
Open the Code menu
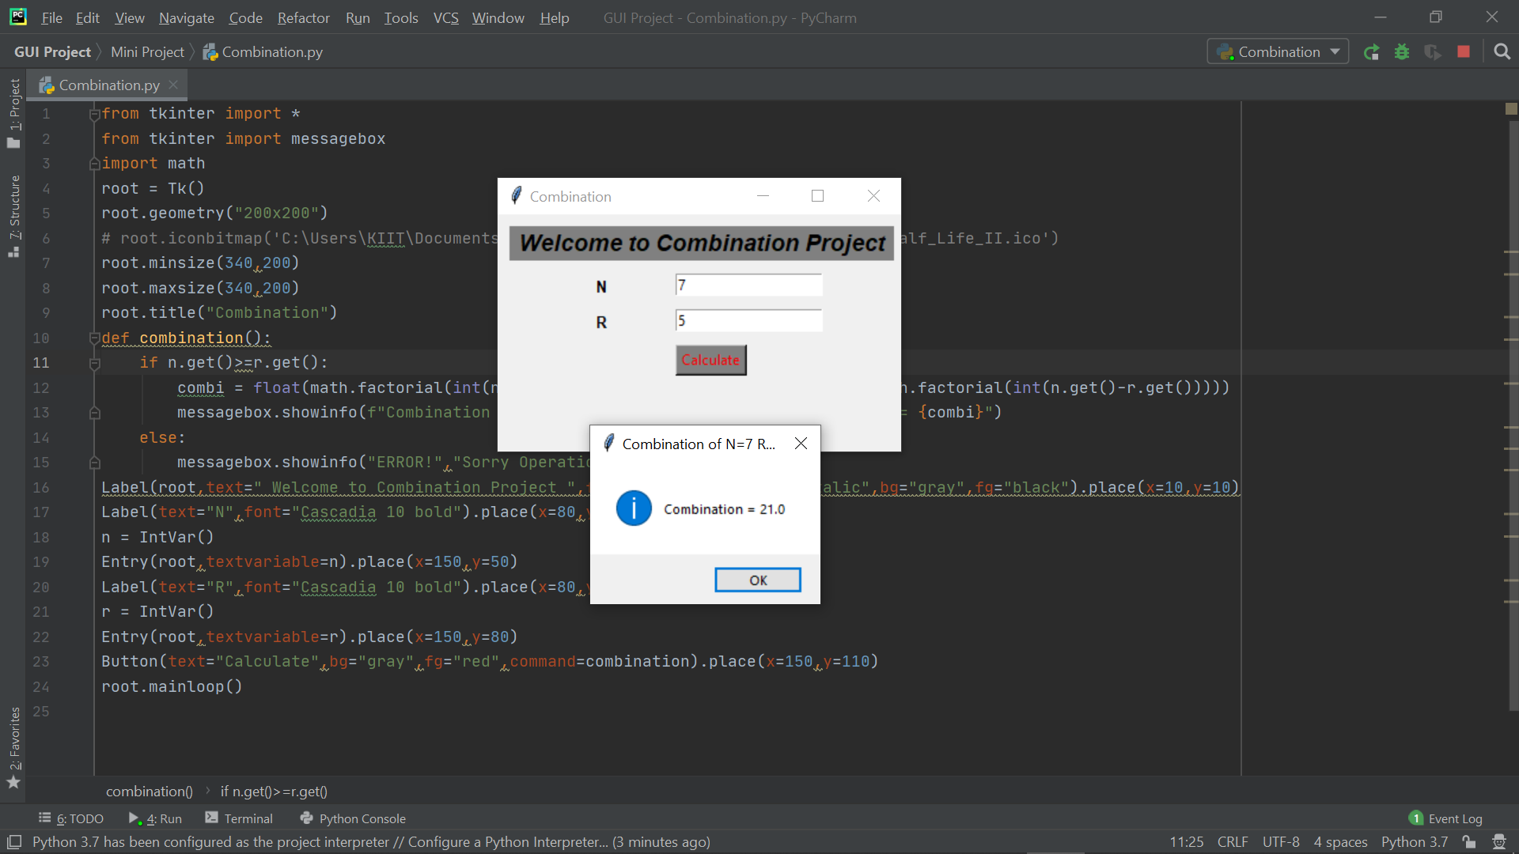pyautogui.click(x=245, y=17)
